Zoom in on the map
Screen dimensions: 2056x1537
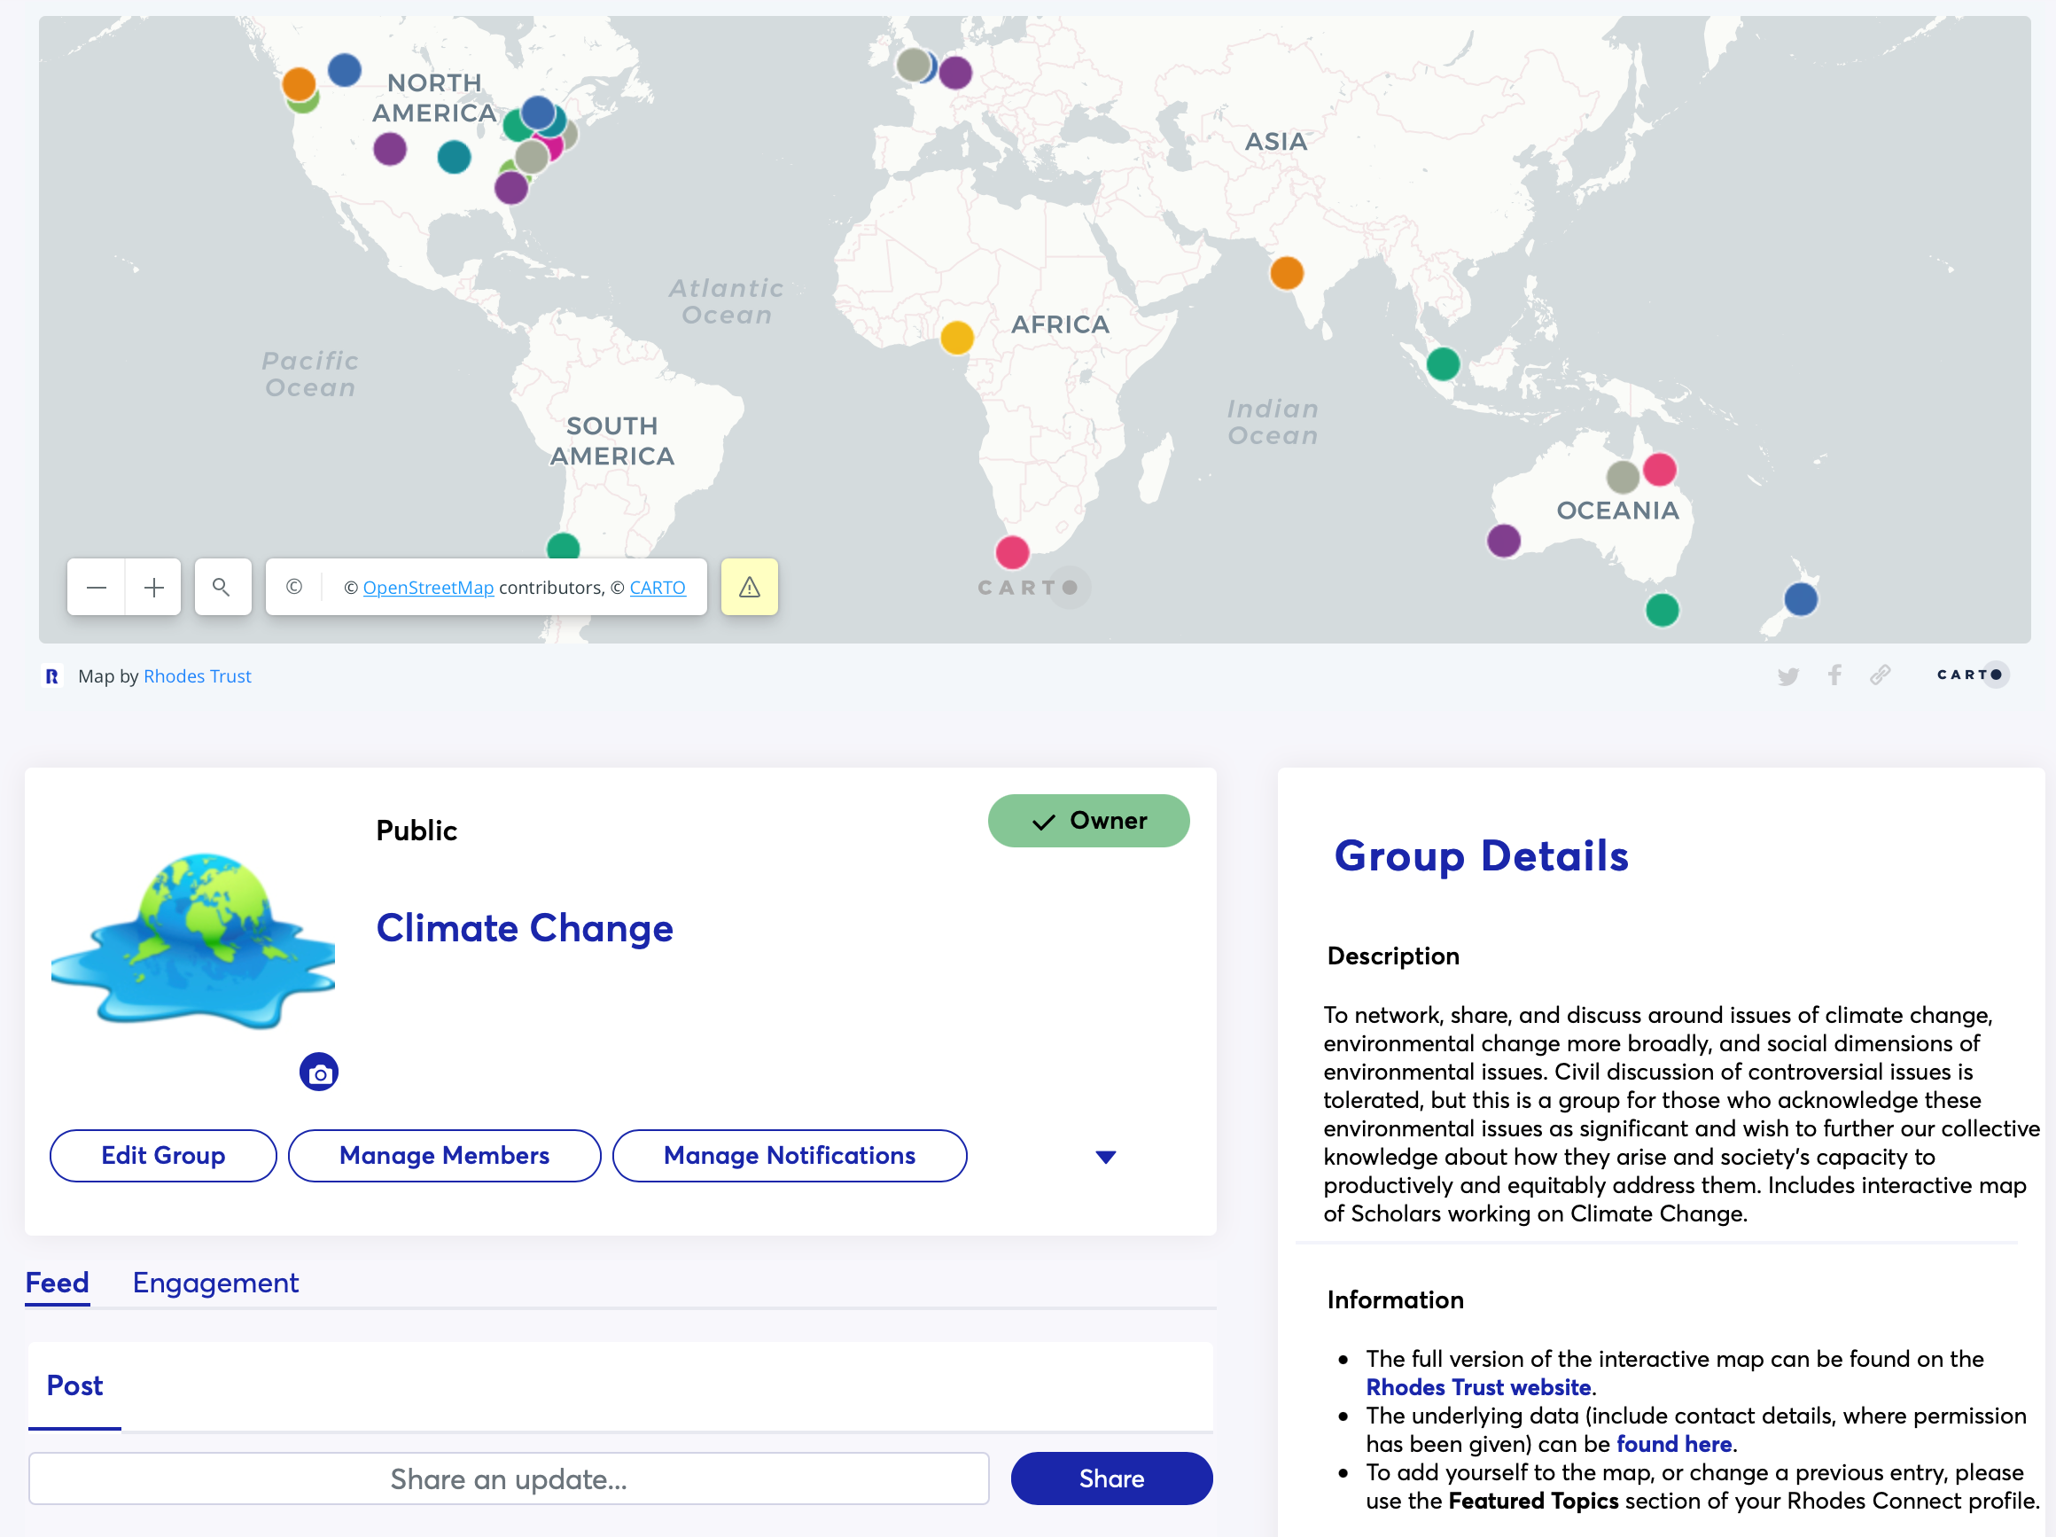coord(152,587)
